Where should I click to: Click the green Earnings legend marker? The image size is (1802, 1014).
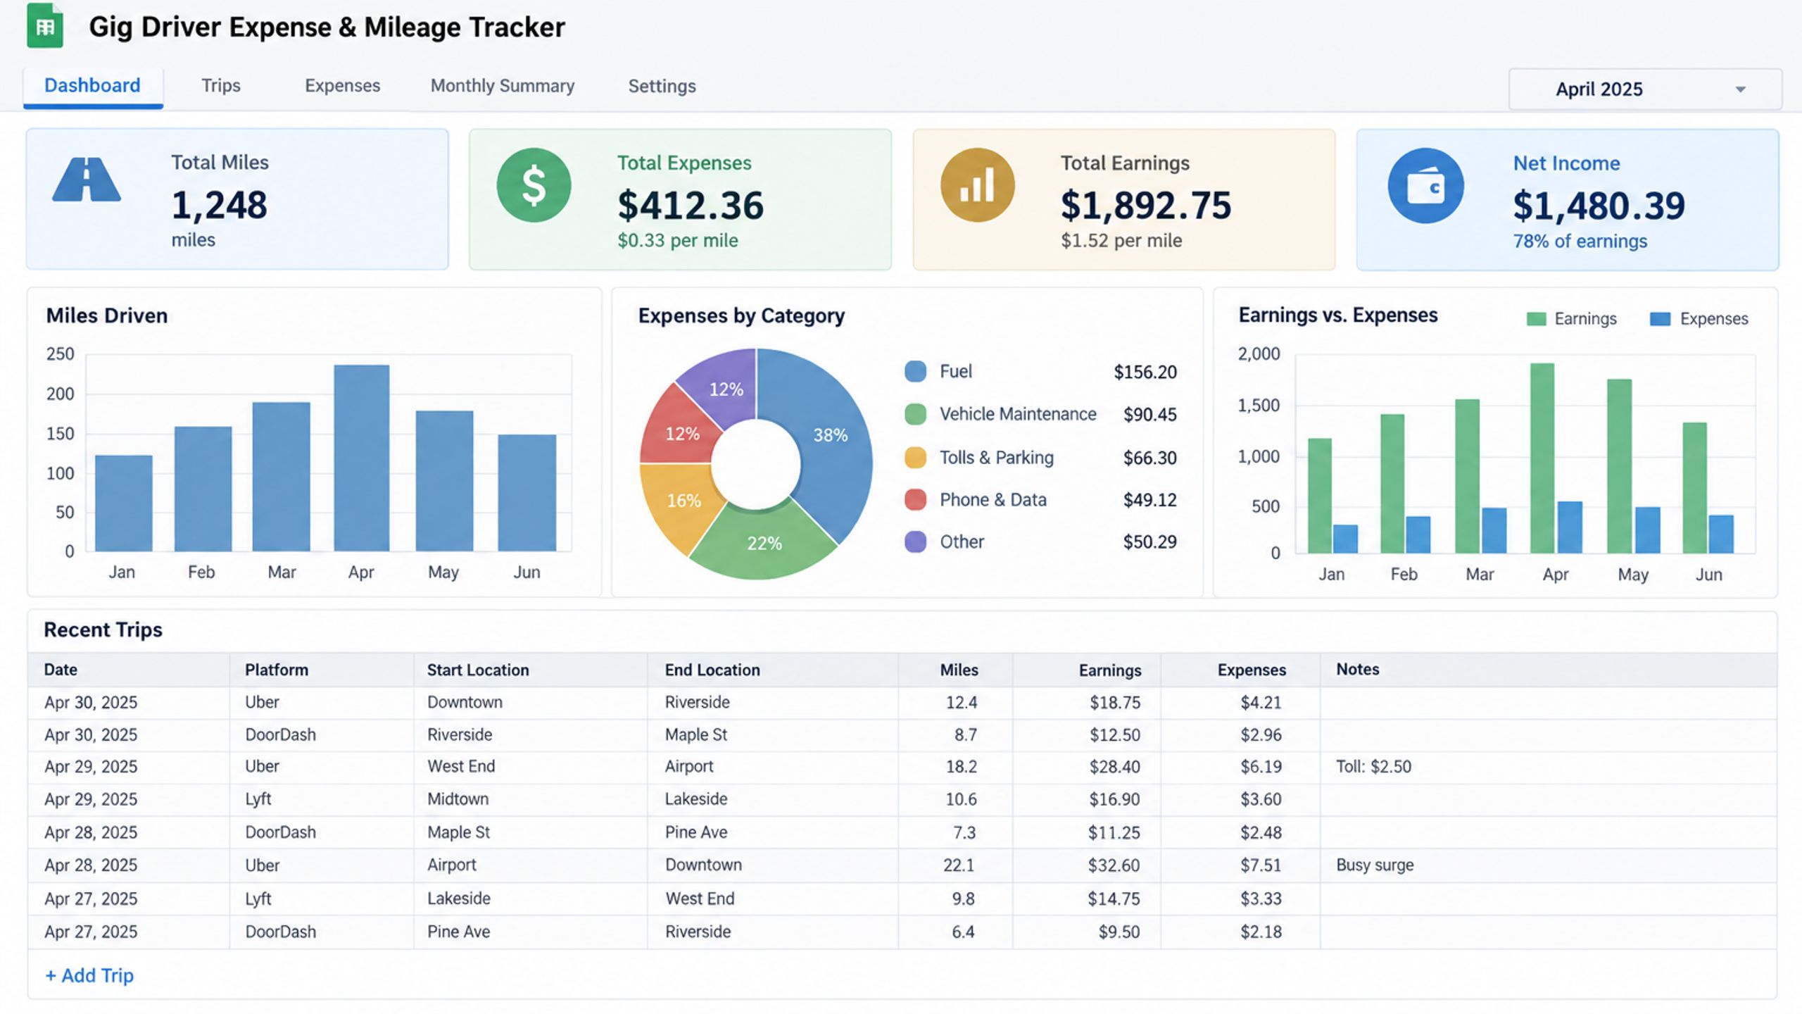1536,319
